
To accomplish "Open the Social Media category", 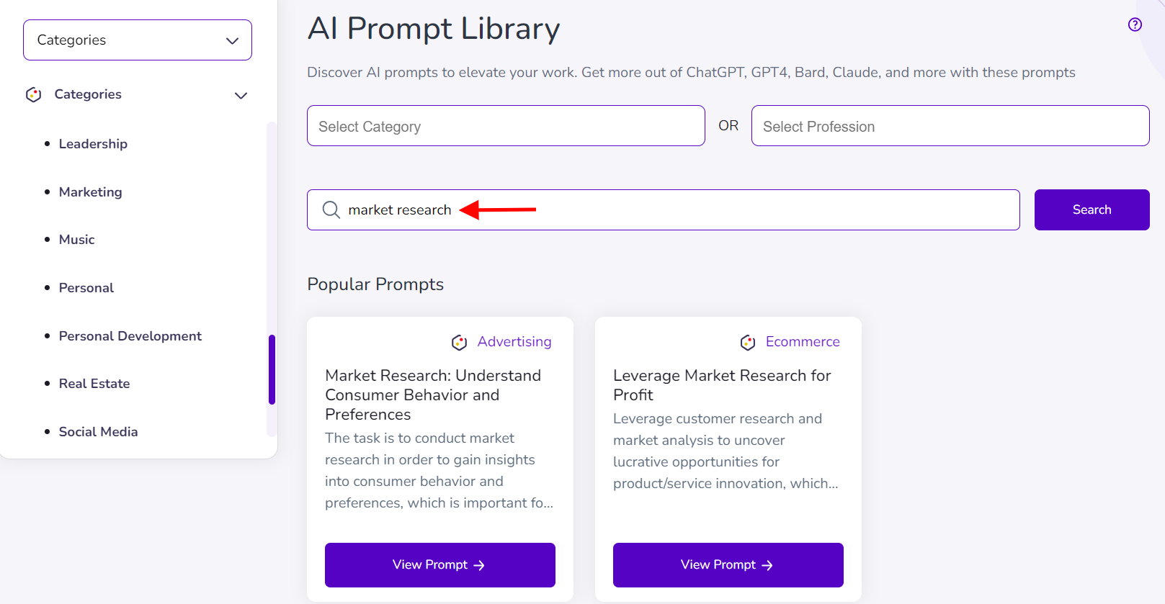I will 99,432.
